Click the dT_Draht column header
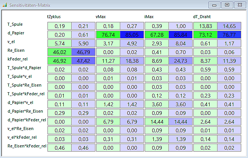This screenshot has height=158, width=248. point(202,17)
